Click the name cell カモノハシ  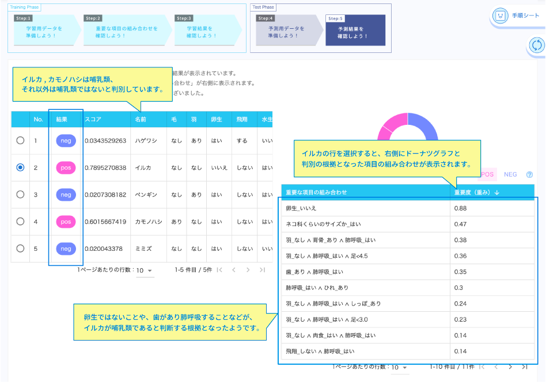149,221
